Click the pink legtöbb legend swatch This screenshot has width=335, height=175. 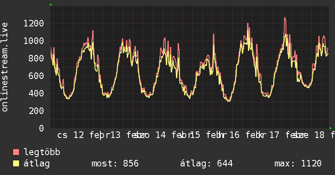(x=16, y=152)
